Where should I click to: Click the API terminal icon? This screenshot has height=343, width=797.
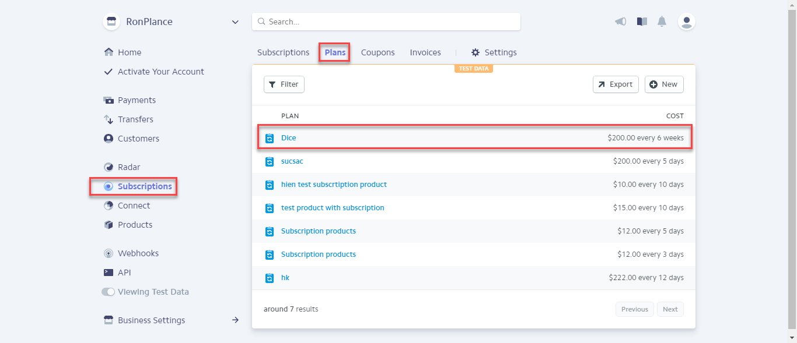pos(109,273)
